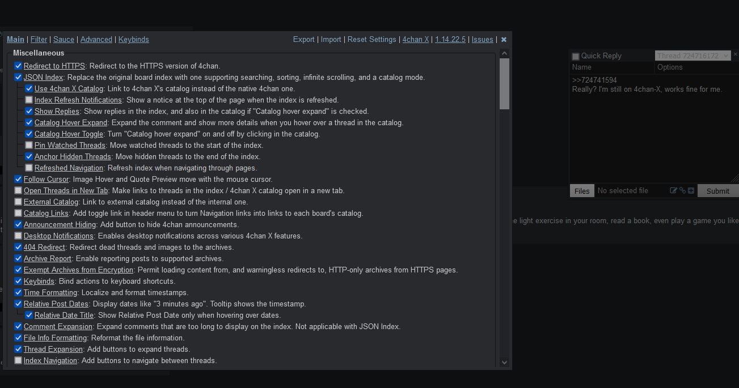Check the Catalog Links checkbox

pos(18,213)
